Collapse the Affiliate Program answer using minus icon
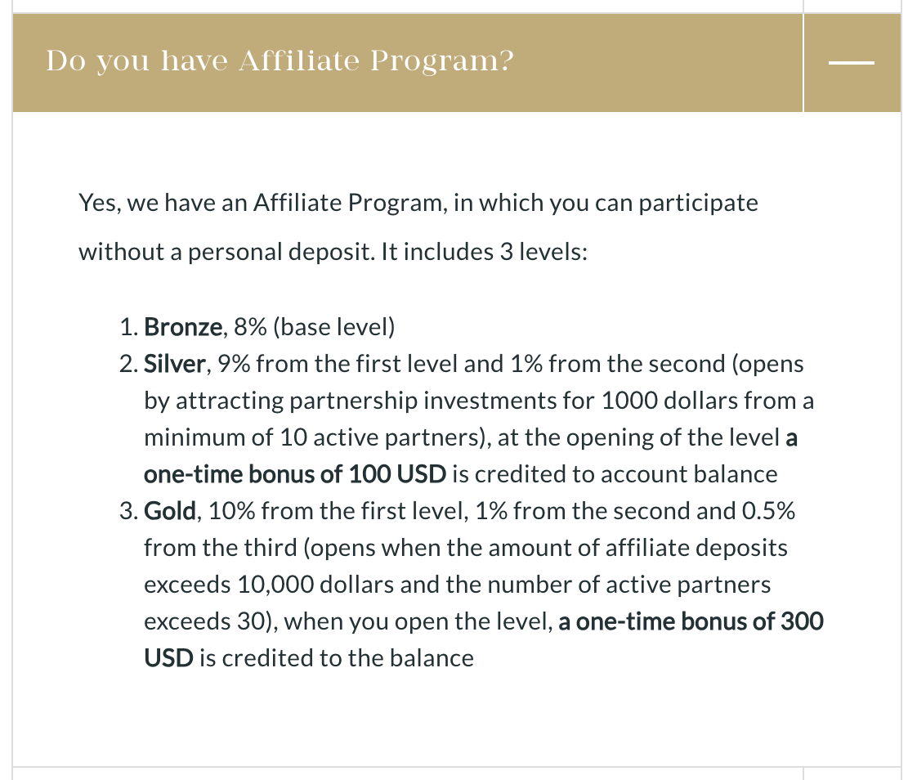The width and height of the screenshot is (917, 780). 852,63
